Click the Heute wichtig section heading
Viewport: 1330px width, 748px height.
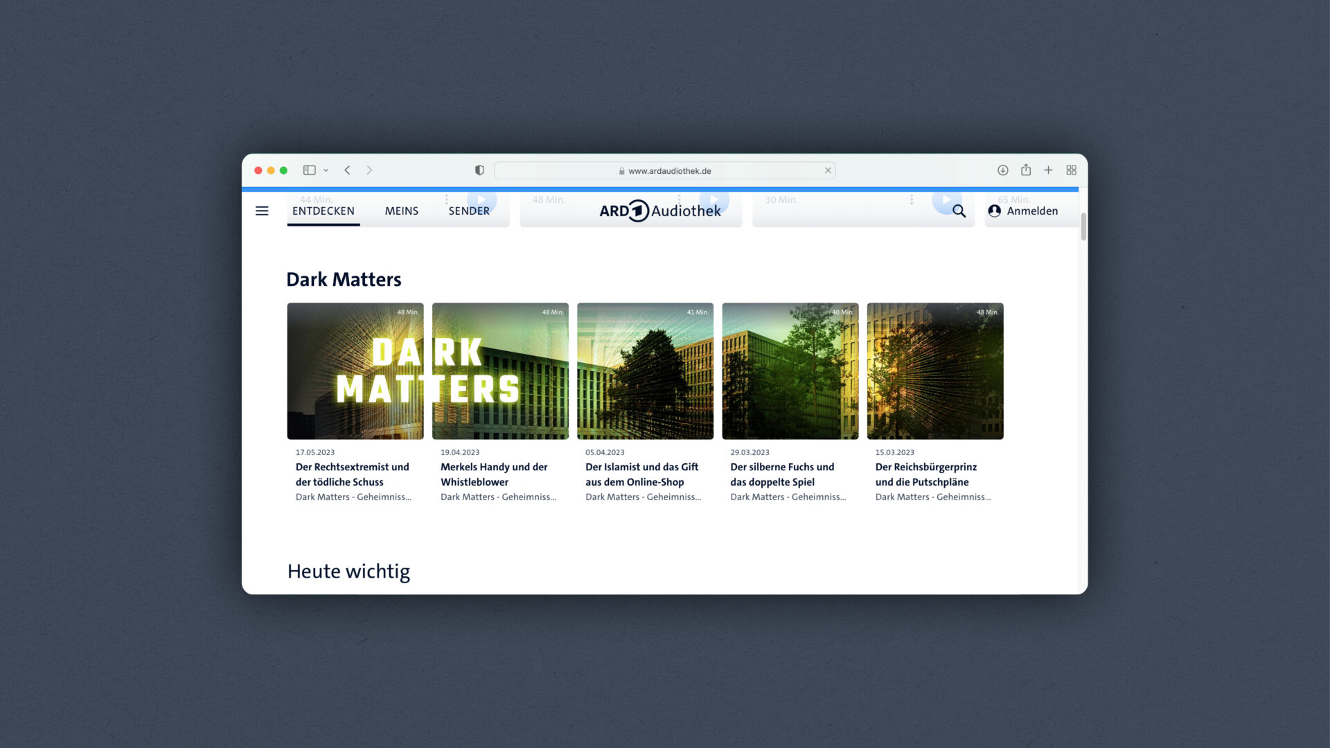(348, 571)
